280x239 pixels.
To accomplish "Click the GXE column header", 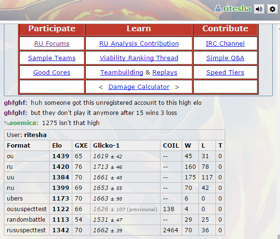I will [x=81, y=146].
